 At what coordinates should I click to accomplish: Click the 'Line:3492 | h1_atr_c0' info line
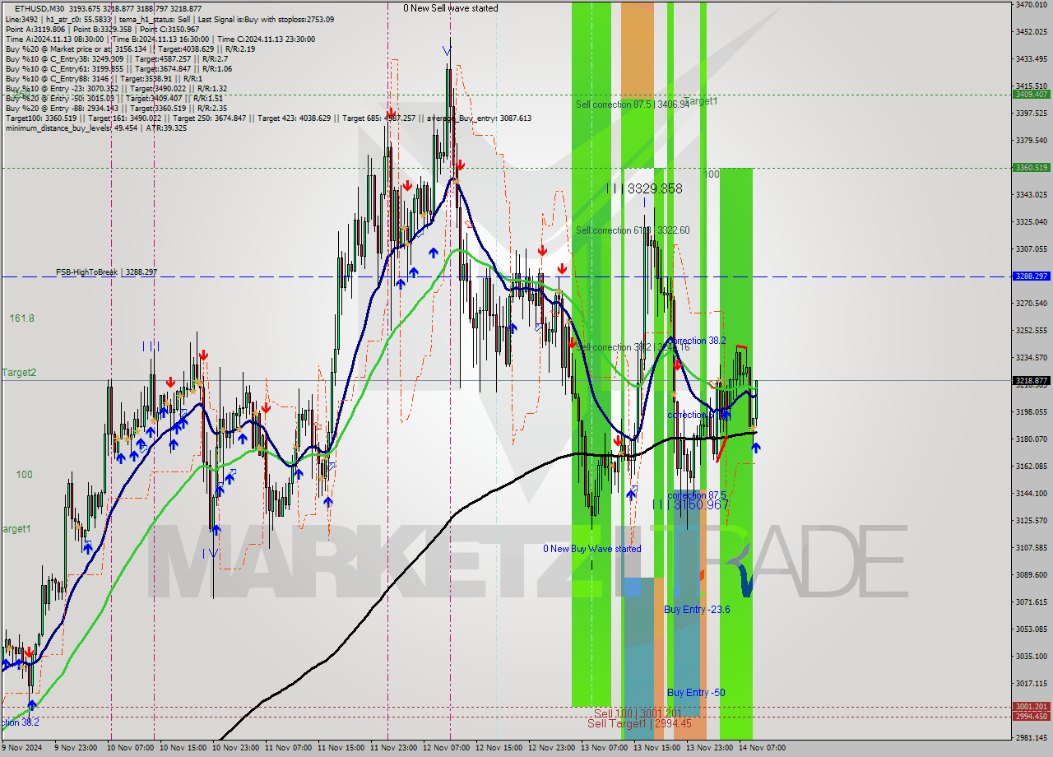pos(169,19)
